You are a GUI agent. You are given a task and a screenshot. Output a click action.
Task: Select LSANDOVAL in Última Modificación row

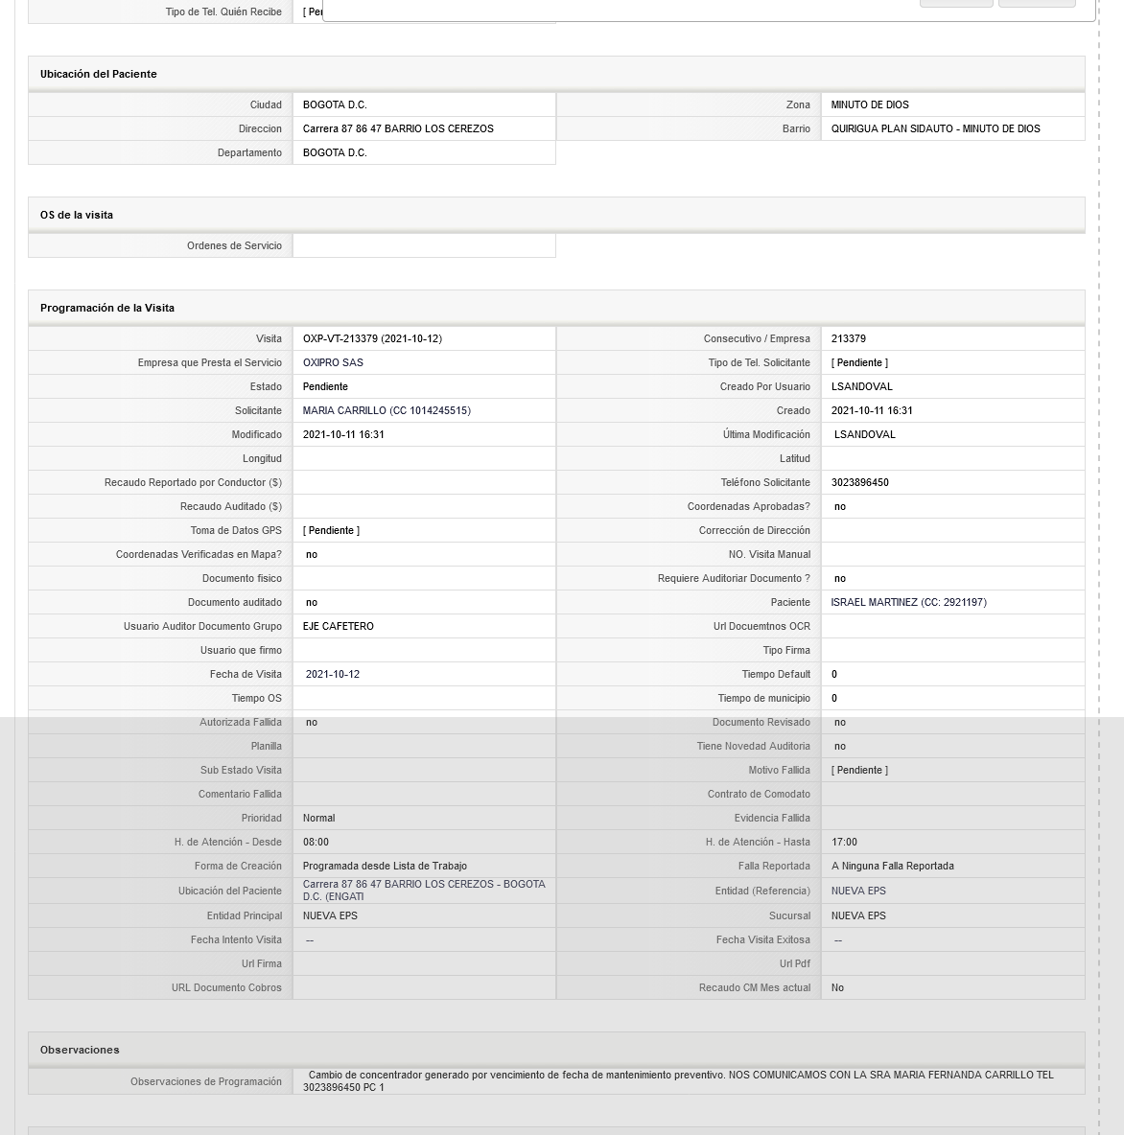pos(865,434)
